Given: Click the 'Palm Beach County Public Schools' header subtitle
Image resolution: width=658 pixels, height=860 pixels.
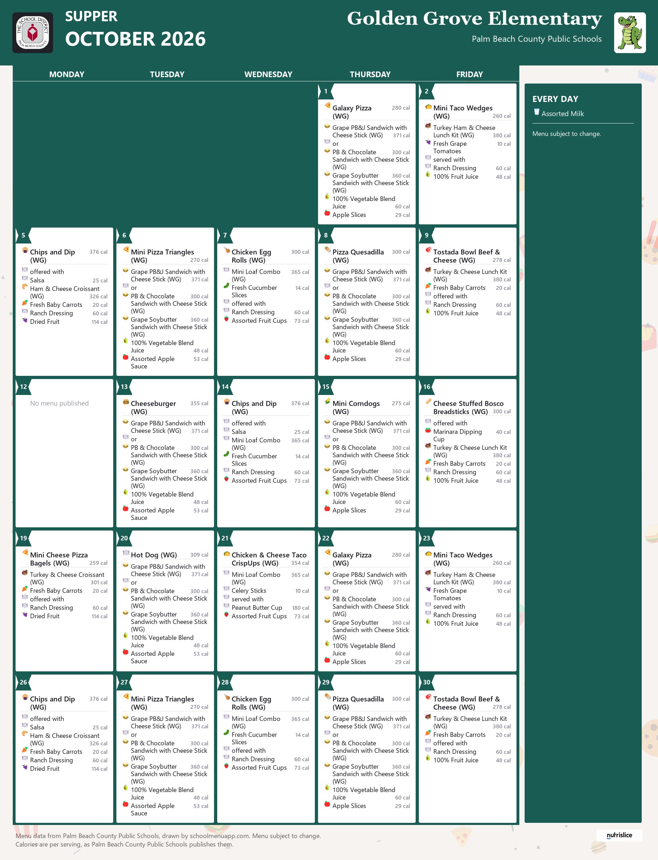Looking at the screenshot, I should pyautogui.click(x=537, y=39).
